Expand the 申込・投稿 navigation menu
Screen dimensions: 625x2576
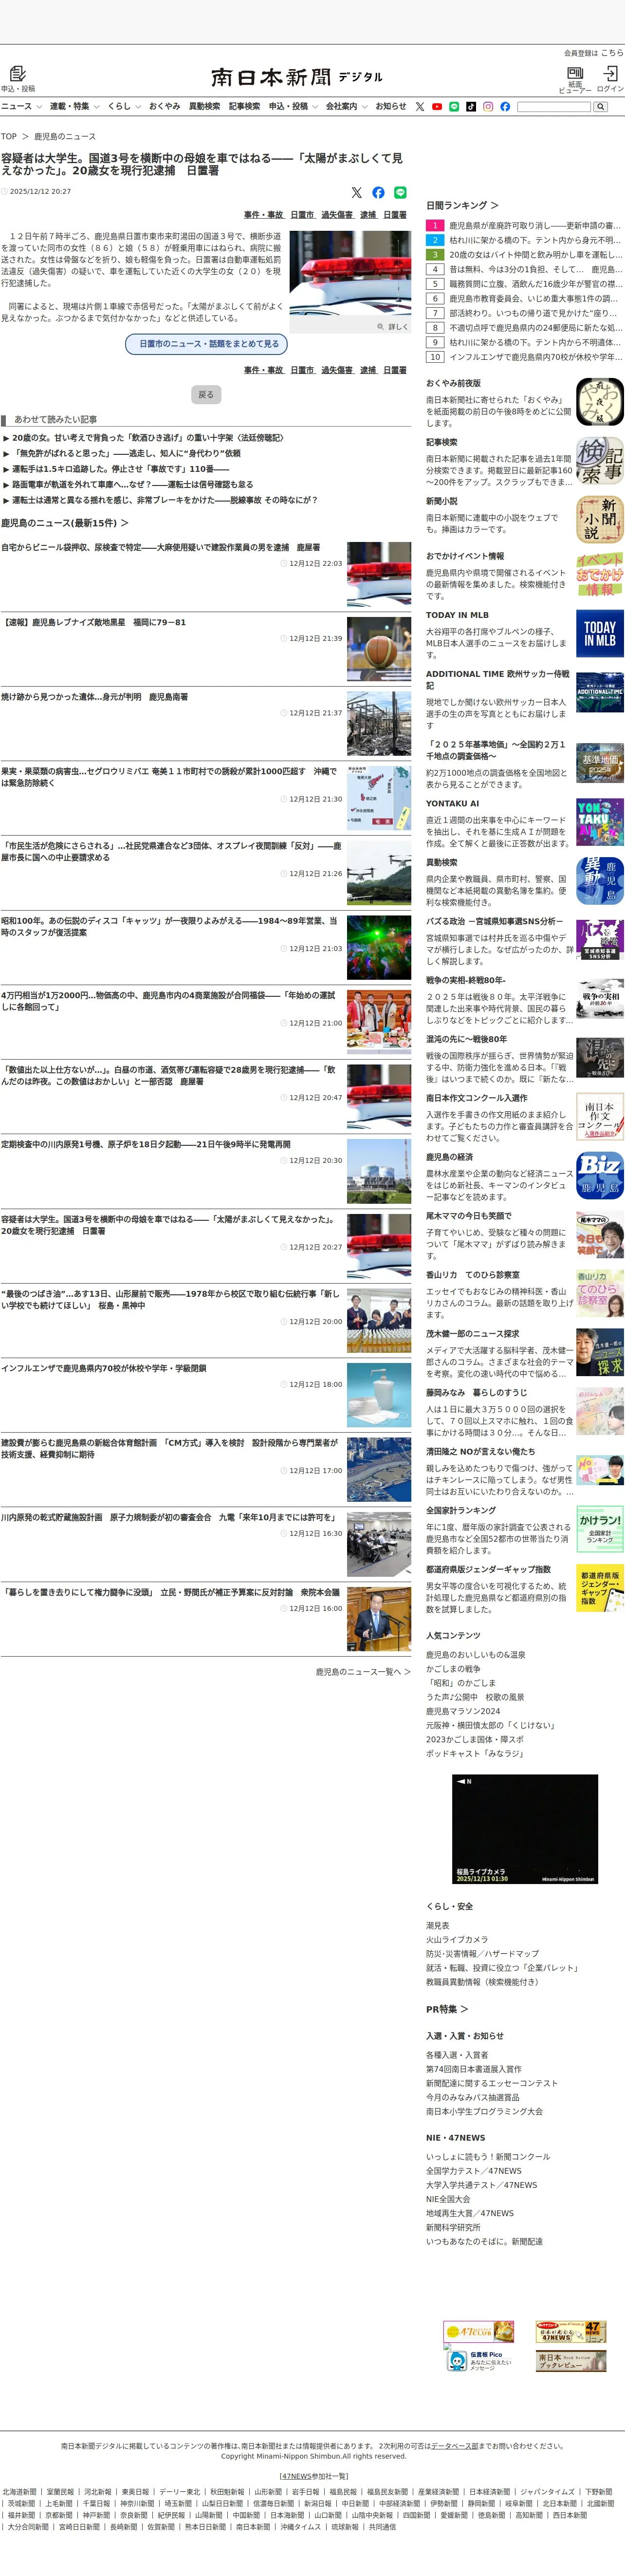(293, 106)
